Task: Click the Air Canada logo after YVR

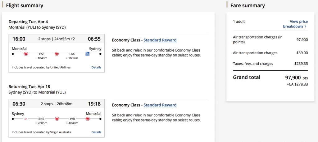Action: point(88,119)
